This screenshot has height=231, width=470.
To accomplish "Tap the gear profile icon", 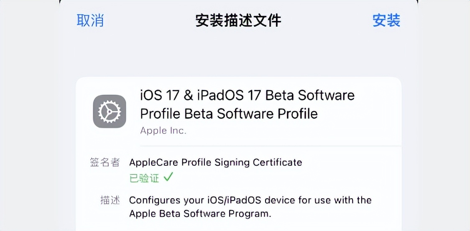I will coord(110,111).
